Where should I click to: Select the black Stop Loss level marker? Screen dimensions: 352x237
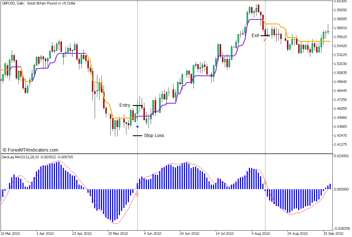click(137, 135)
